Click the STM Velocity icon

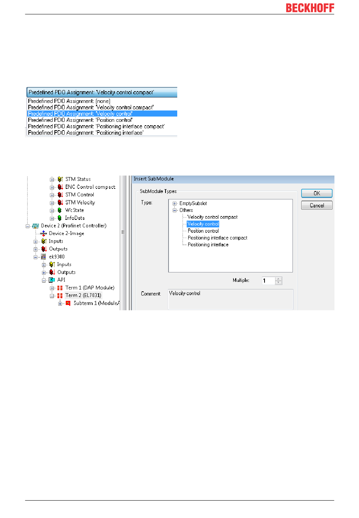60,202
